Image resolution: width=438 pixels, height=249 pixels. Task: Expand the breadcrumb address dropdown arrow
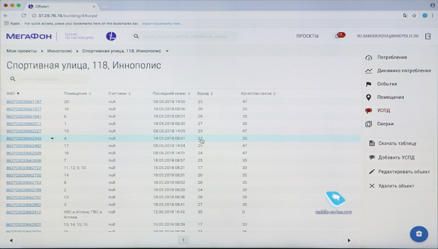tap(167, 51)
